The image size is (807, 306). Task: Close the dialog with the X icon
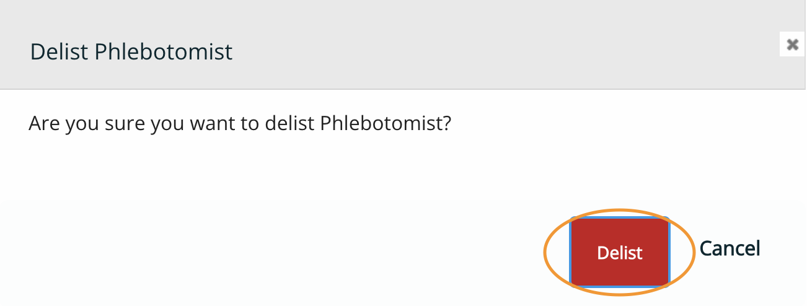click(792, 45)
